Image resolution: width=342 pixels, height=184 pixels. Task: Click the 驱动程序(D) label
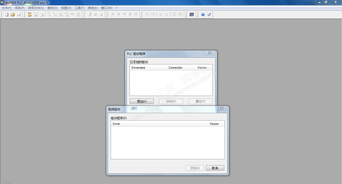coord(119,118)
